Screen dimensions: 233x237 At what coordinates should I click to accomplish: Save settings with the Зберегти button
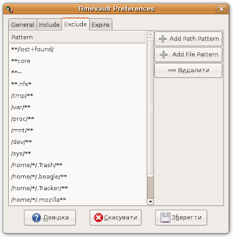click(x=181, y=217)
